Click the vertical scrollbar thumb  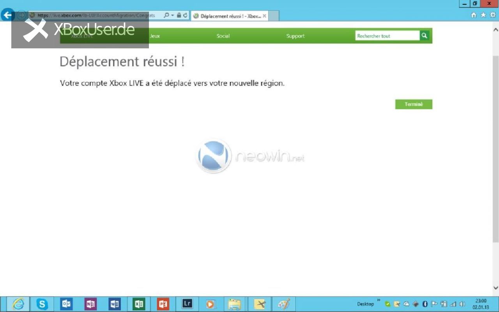pyautogui.click(x=495, y=149)
